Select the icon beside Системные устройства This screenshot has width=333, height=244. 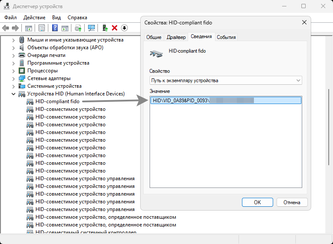(22, 86)
